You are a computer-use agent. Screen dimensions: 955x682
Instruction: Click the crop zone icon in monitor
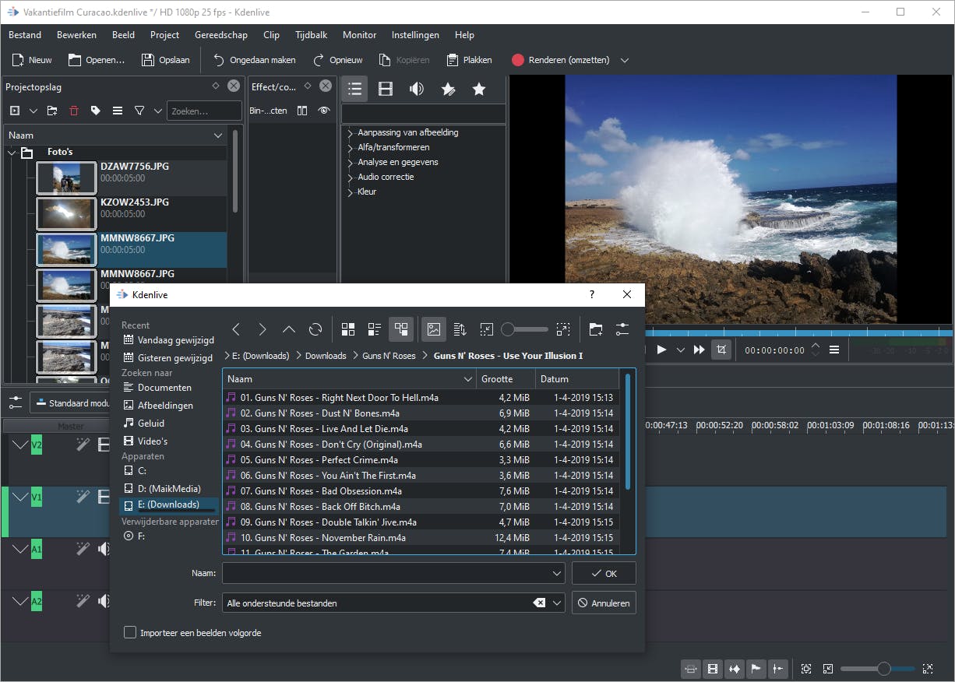click(721, 350)
